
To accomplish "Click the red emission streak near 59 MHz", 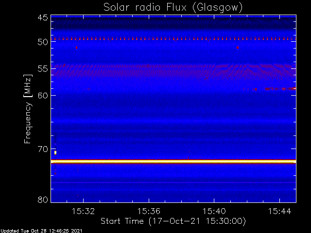I will click(281, 89).
